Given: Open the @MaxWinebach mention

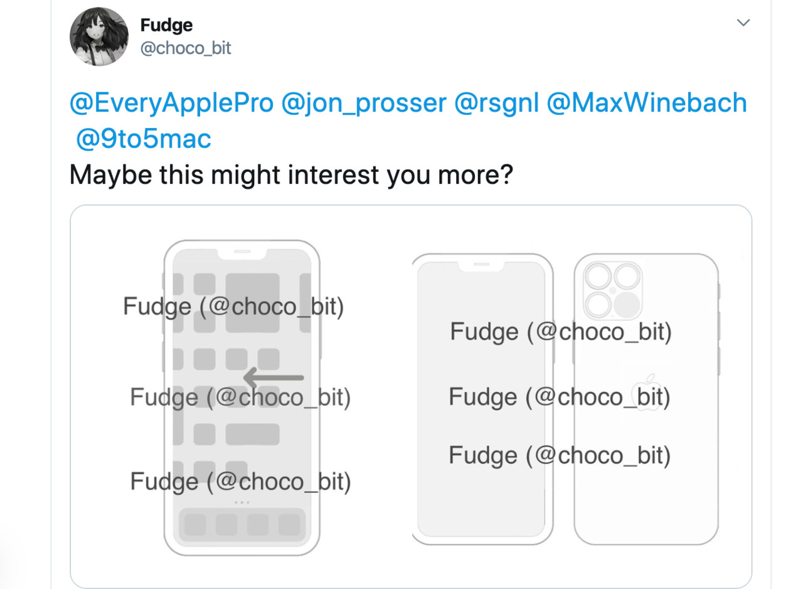Looking at the screenshot, I should pos(647,103).
